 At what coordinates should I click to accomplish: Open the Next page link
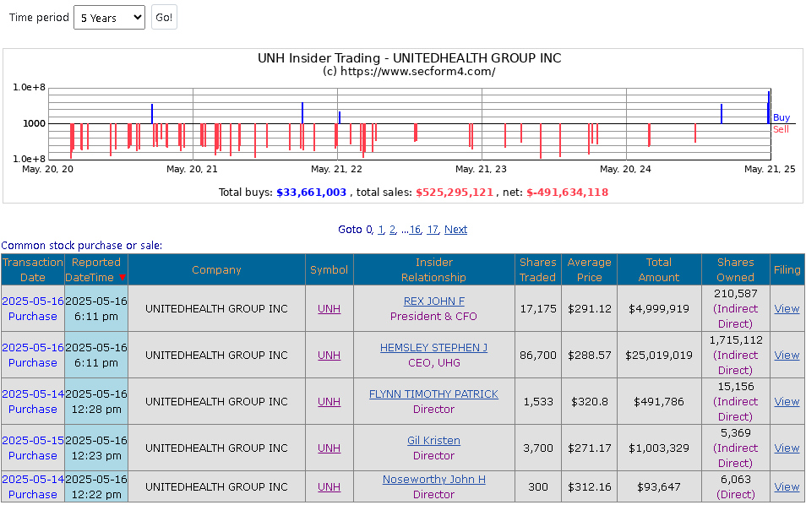455,230
